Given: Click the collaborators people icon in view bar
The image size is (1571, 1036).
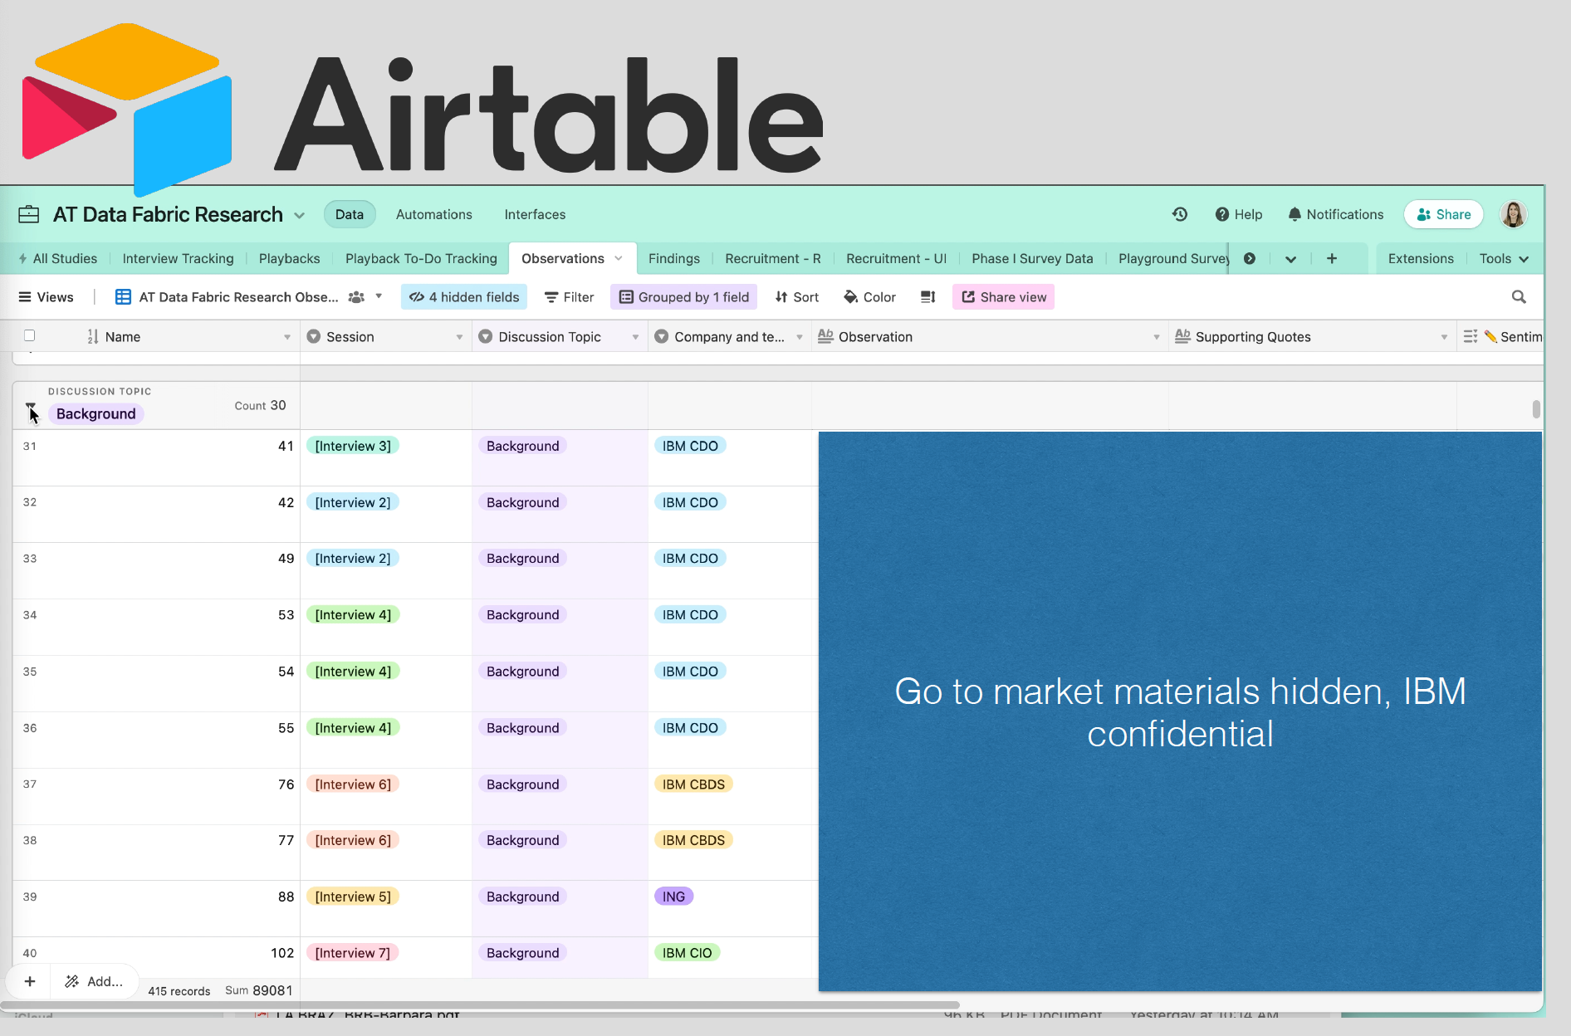Looking at the screenshot, I should [x=357, y=297].
